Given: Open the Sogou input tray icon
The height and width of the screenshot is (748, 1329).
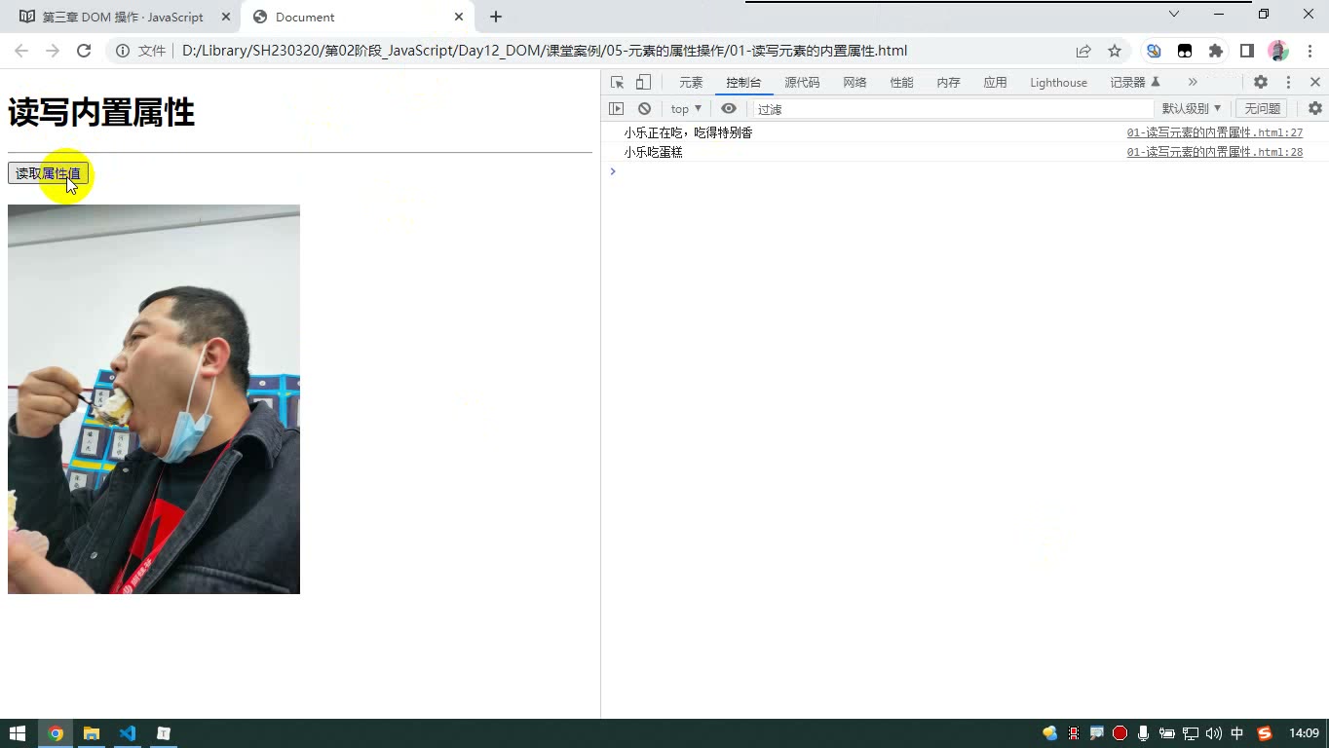Looking at the screenshot, I should point(1265,733).
